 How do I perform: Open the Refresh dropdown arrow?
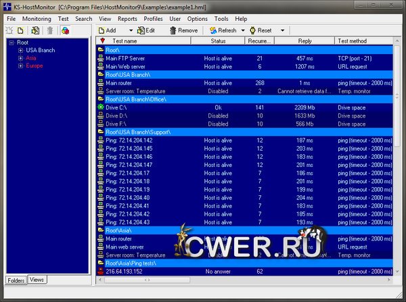[x=242, y=30]
